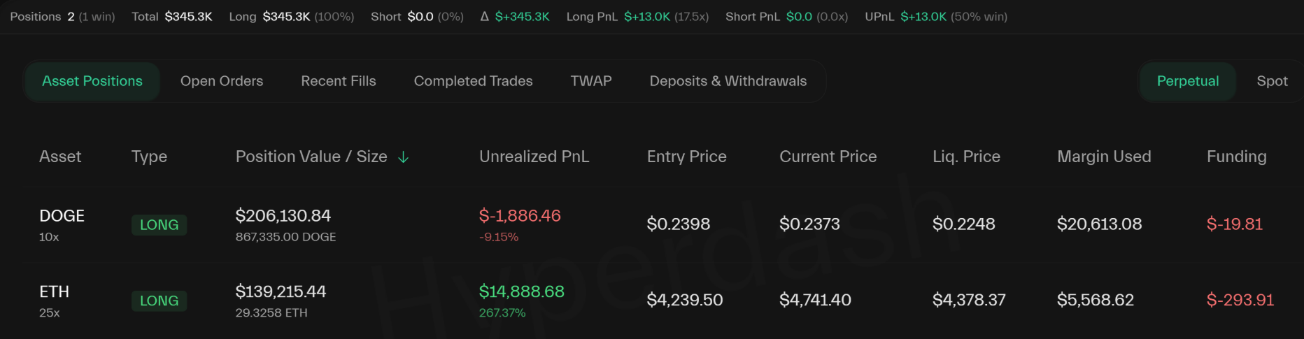Click the LONG badge in ETH row
Image resolution: width=1304 pixels, height=339 pixels.
(x=159, y=301)
